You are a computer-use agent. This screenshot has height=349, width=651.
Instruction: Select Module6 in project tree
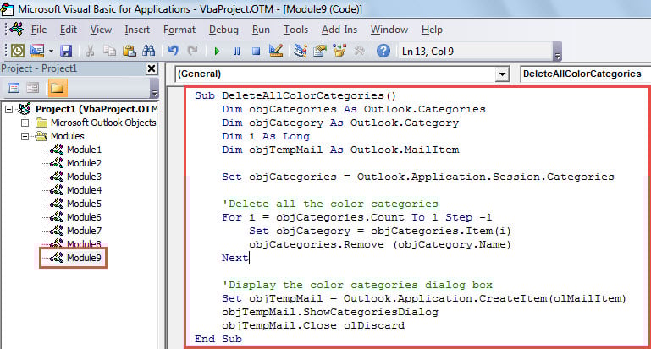click(x=84, y=217)
